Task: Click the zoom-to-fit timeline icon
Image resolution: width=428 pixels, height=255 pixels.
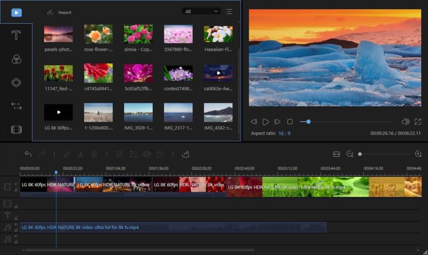Action: coord(337,154)
